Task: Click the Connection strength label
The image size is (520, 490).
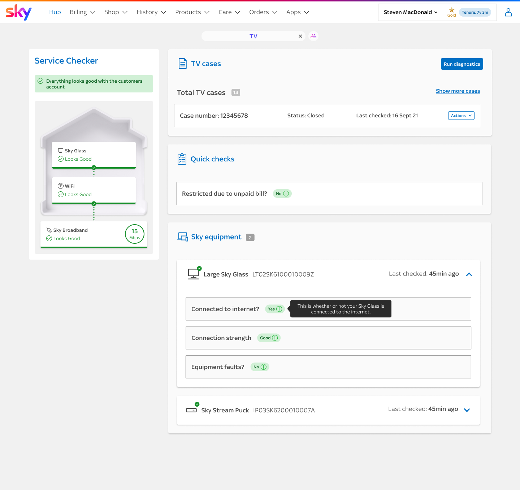Action: click(221, 338)
